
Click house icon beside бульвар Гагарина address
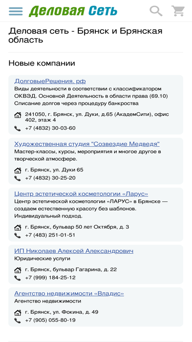click(x=17, y=270)
